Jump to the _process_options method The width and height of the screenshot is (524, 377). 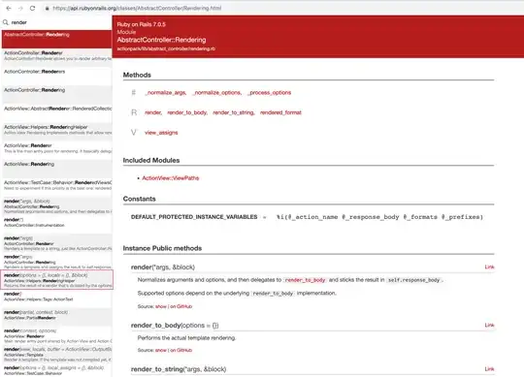(270, 93)
